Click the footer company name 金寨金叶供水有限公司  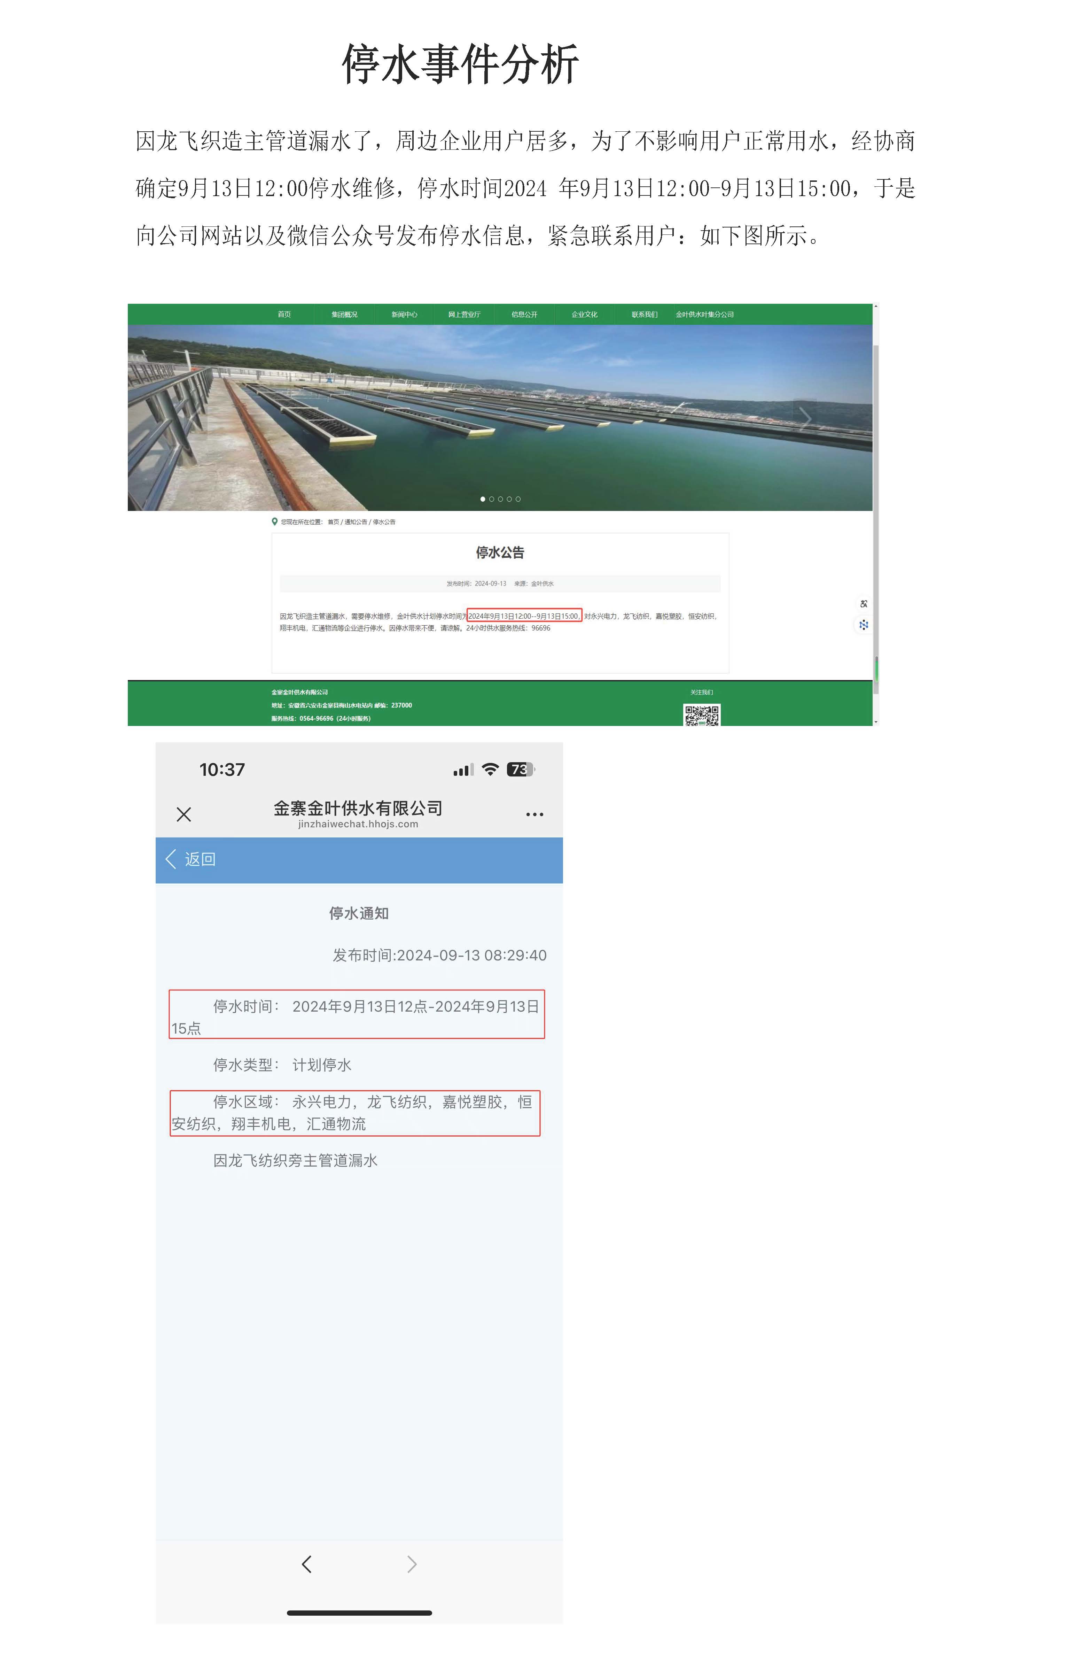(x=299, y=692)
